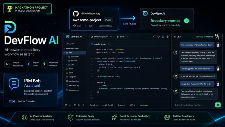Click the Hackathon Project submission badge
Image resolution: width=225 pixels, height=127 pixels.
point(27,9)
